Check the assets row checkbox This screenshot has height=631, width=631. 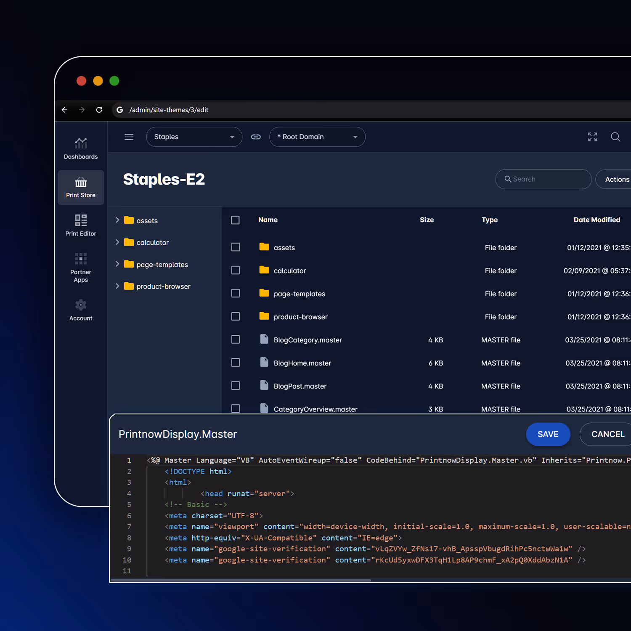click(236, 247)
